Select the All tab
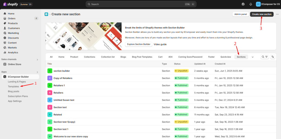Screen dimensions: 281x139 [x=51, y=57]
